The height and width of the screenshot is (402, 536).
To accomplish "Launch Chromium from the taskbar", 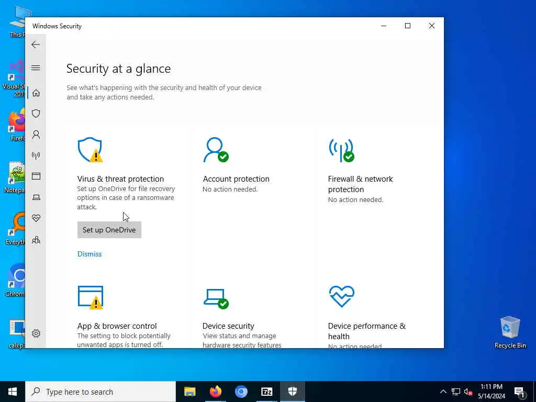I will (x=241, y=392).
